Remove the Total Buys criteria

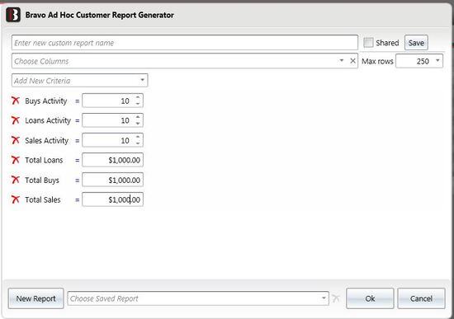pos(16,180)
